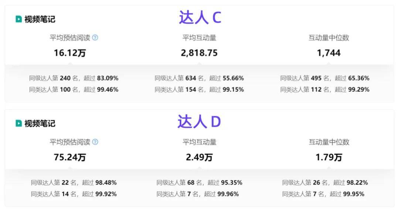The width and height of the screenshot is (399, 211).
Task: Click the 16.12万 average read value
Action: (x=70, y=53)
